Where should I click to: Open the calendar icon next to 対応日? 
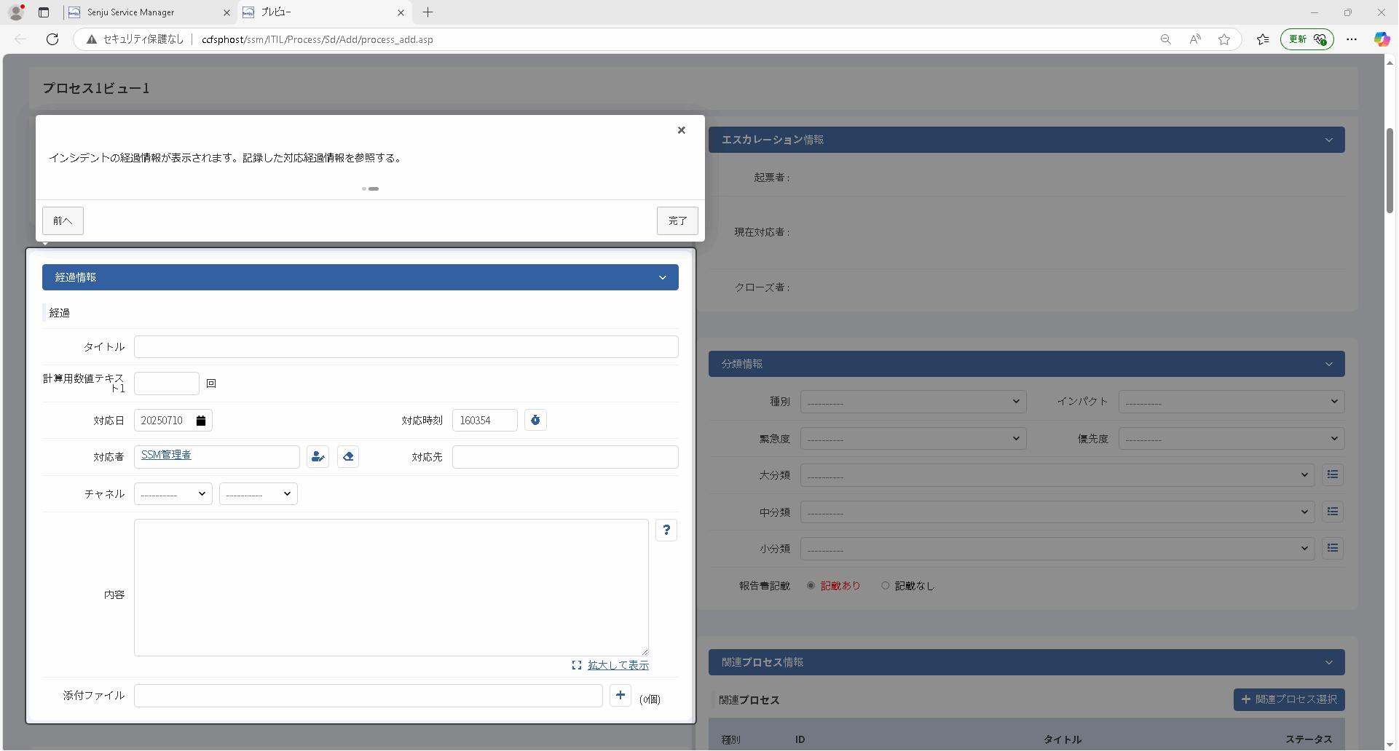201,421
